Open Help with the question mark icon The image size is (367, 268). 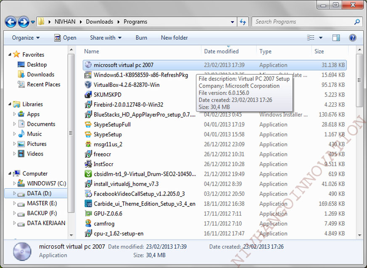352,38
